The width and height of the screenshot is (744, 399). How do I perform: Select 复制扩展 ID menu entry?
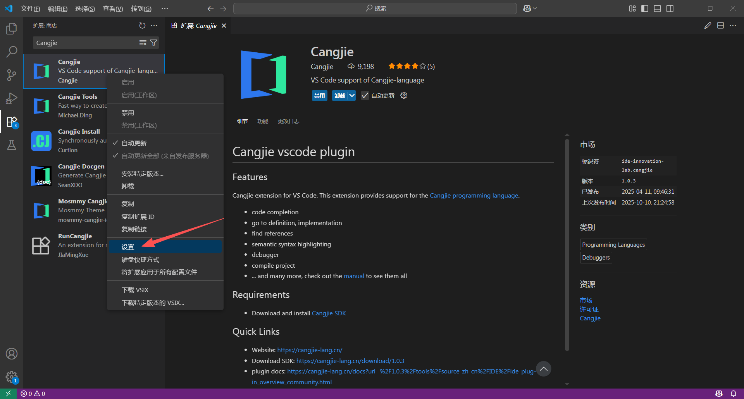point(165,217)
